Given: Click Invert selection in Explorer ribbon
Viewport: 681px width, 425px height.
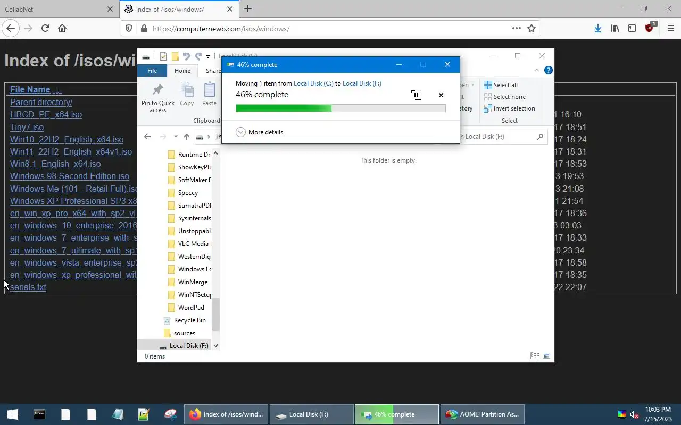Looking at the screenshot, I should coord(509,108).
